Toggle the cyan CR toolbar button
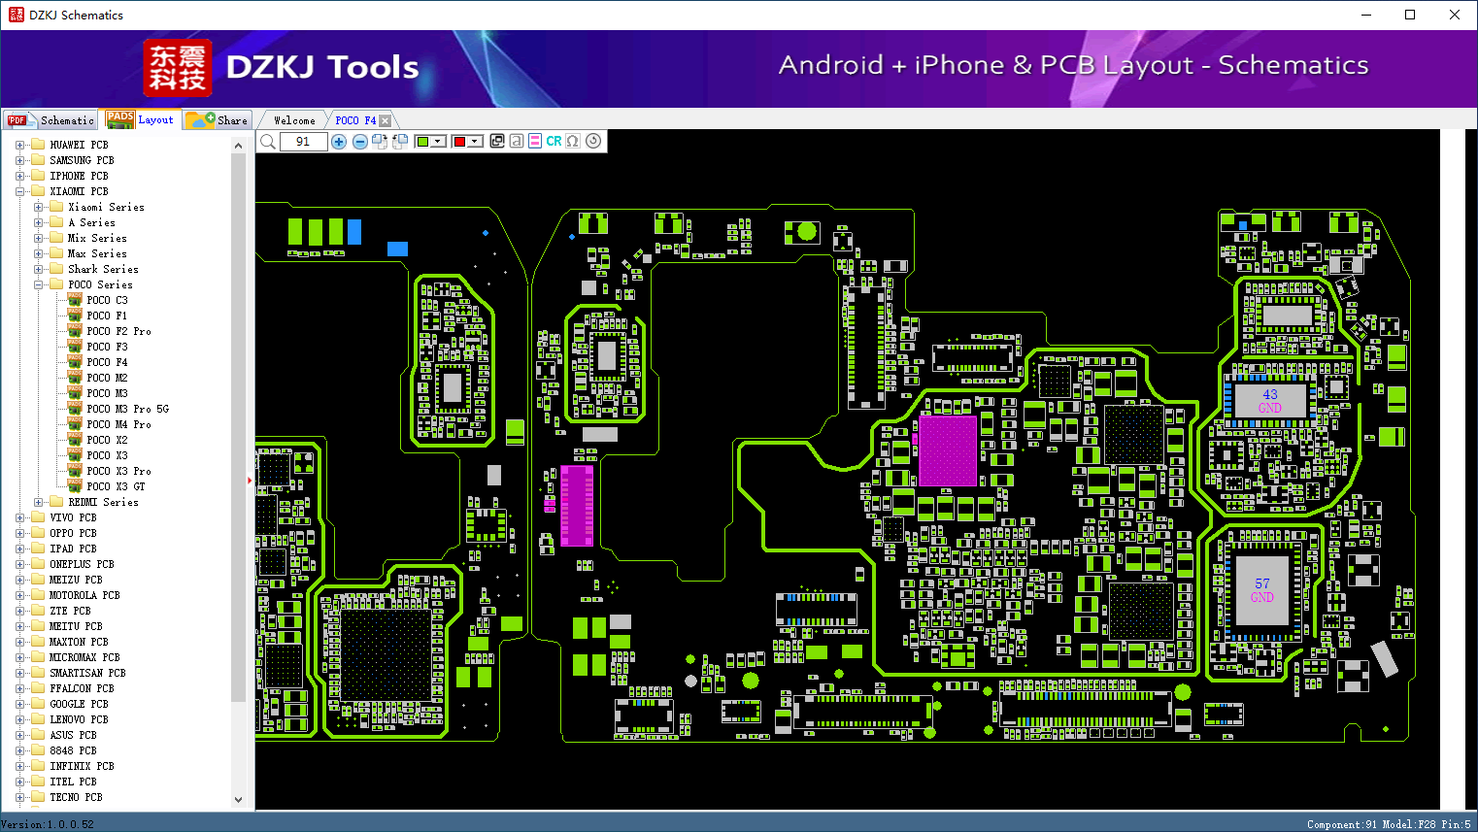1478x832 pixels. click(554, 141)
